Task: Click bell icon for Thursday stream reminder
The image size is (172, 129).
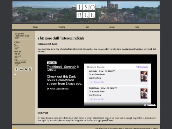Action: pos(91,99)
